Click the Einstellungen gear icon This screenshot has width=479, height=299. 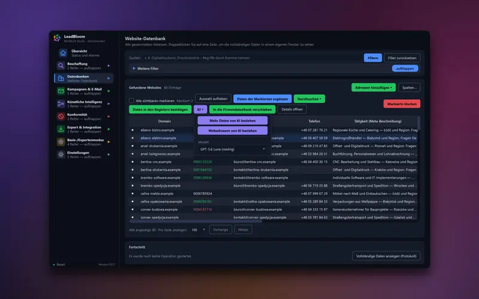point(61,154)
